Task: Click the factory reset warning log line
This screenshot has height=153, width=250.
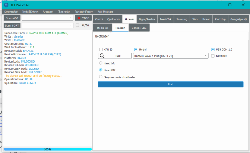Action: tap(32, 75)
